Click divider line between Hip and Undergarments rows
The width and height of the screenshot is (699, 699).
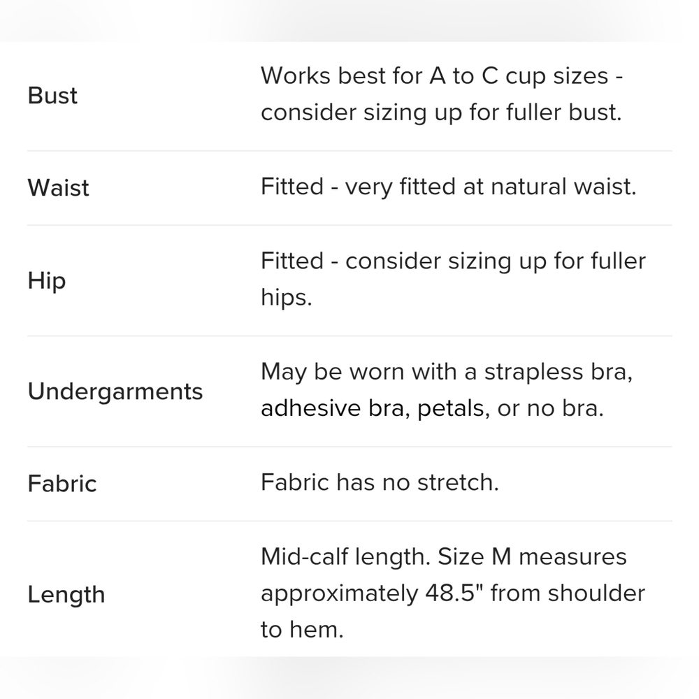(x=349, y=336)
